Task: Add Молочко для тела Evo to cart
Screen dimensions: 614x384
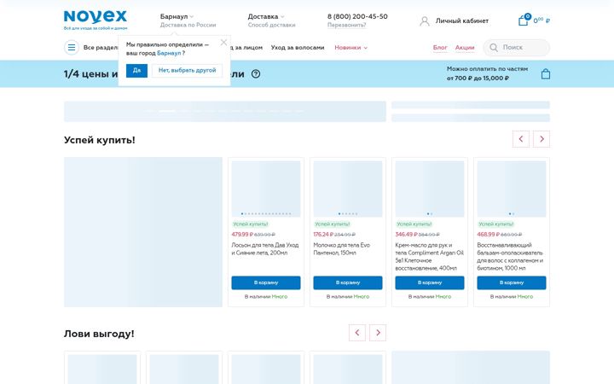Action: coord(348,282)
